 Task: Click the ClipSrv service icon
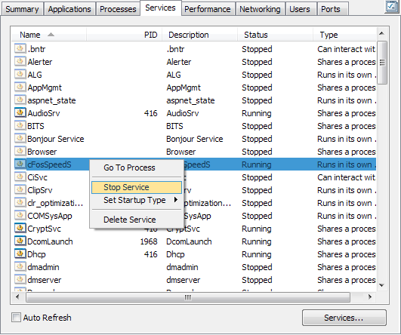20,190
